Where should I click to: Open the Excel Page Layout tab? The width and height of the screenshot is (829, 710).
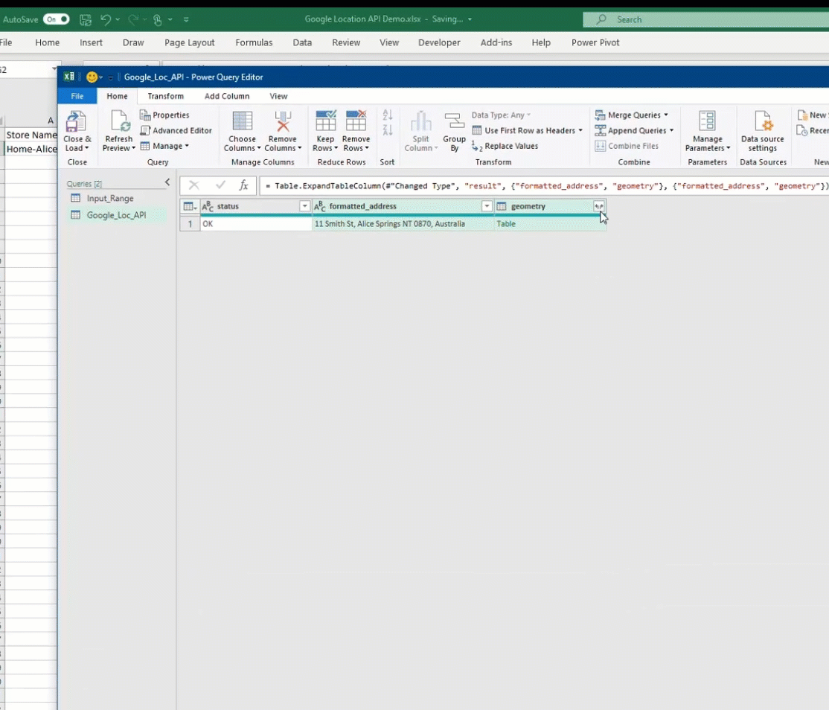(x=189, y=42)
